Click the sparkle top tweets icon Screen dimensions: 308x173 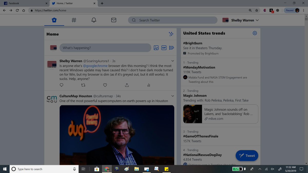click(171, 34)
